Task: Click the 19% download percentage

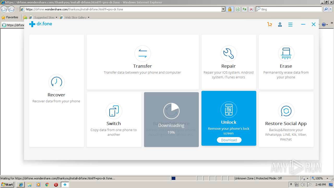Action: pos(171,132)
